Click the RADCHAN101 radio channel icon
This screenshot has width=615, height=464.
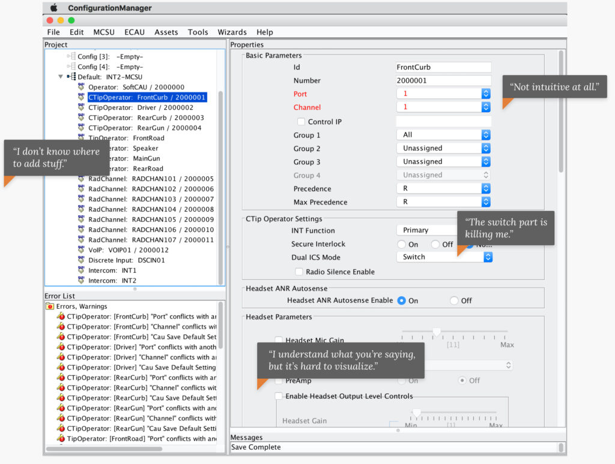(81, 179)
